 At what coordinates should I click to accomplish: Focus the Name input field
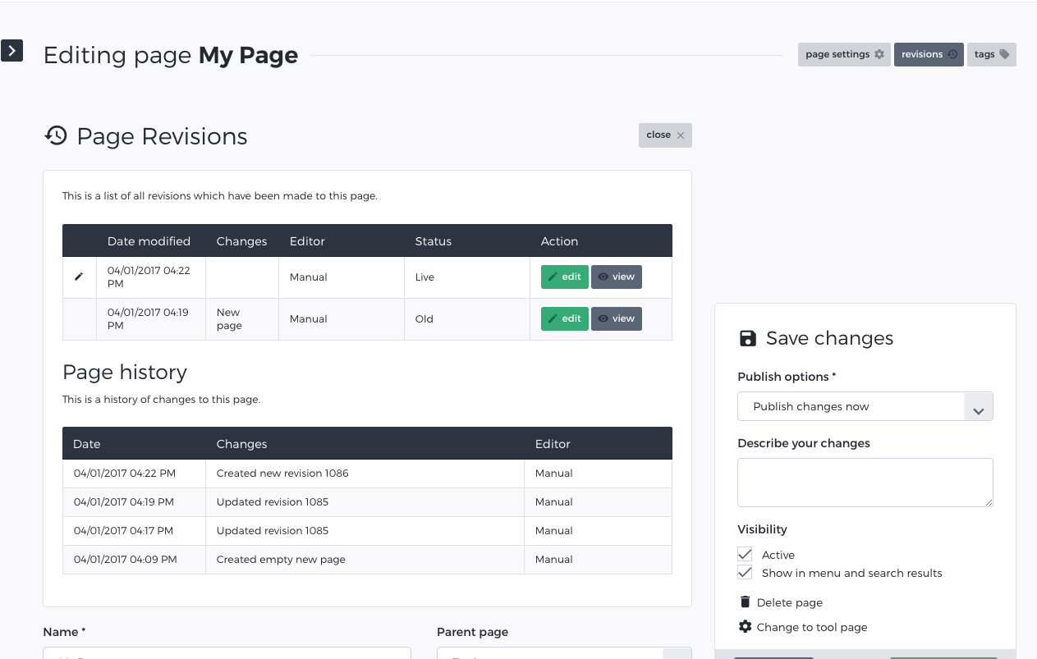(227, 653)
